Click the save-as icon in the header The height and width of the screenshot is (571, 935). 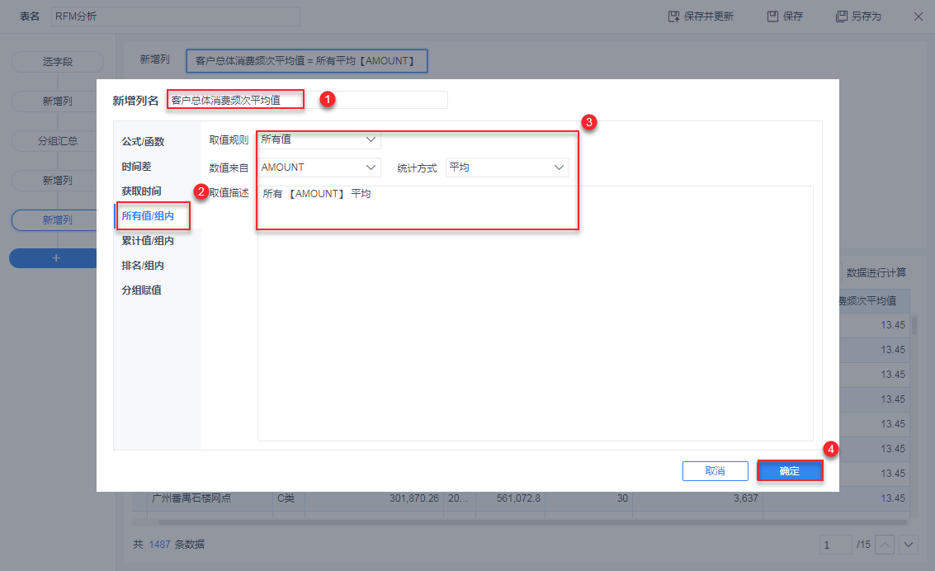click(x=842, y=17)
